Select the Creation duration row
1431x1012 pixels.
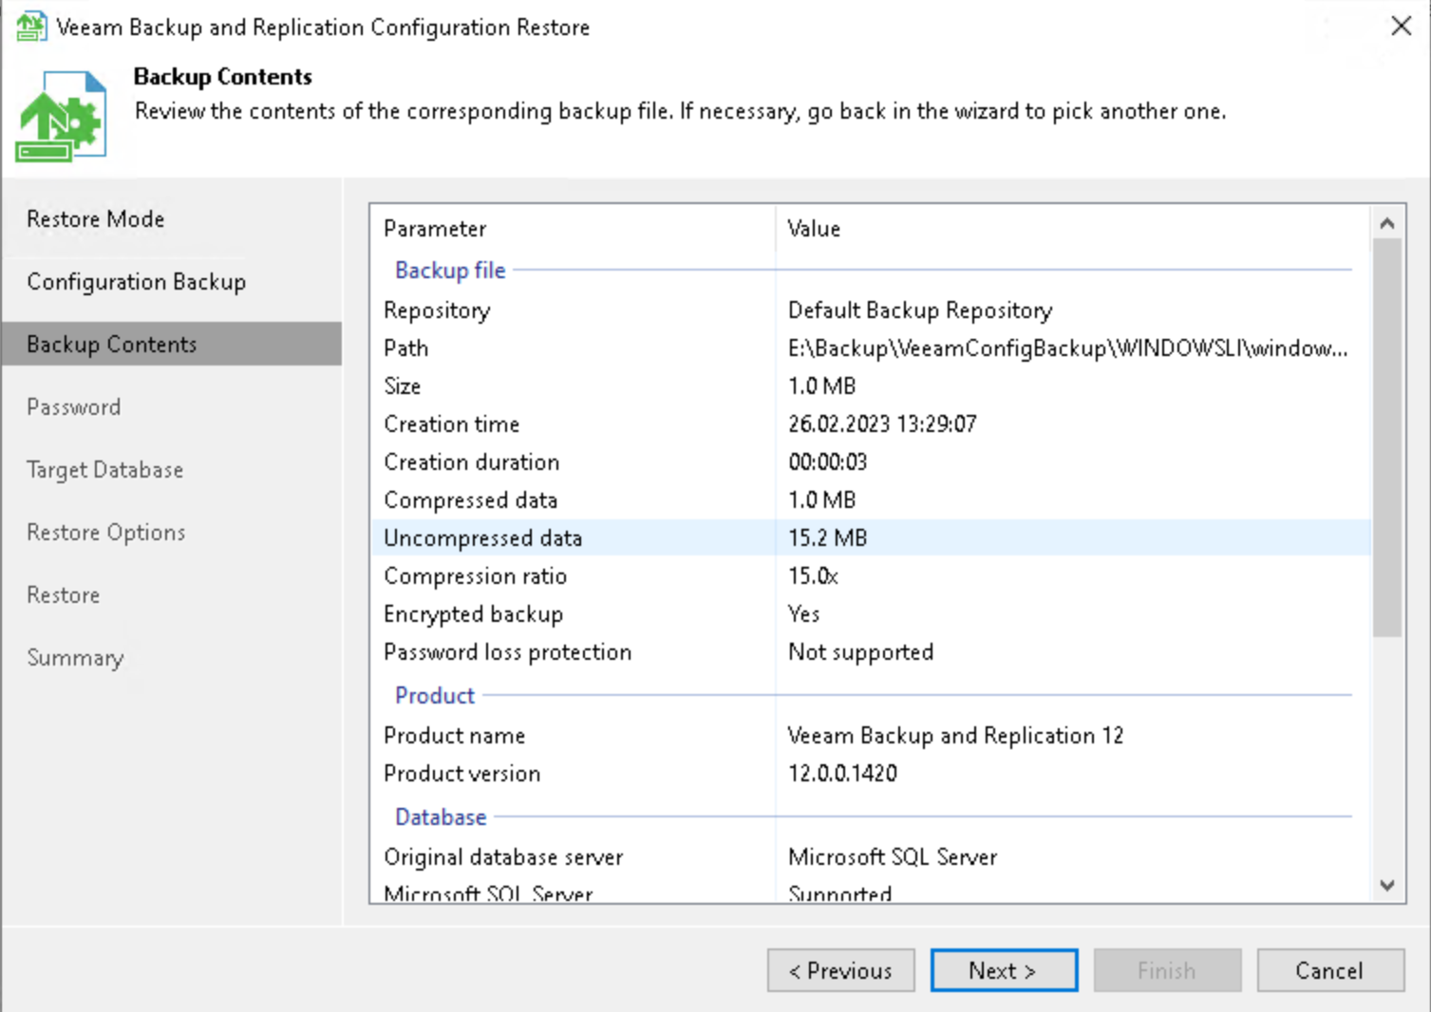(871, 462)
